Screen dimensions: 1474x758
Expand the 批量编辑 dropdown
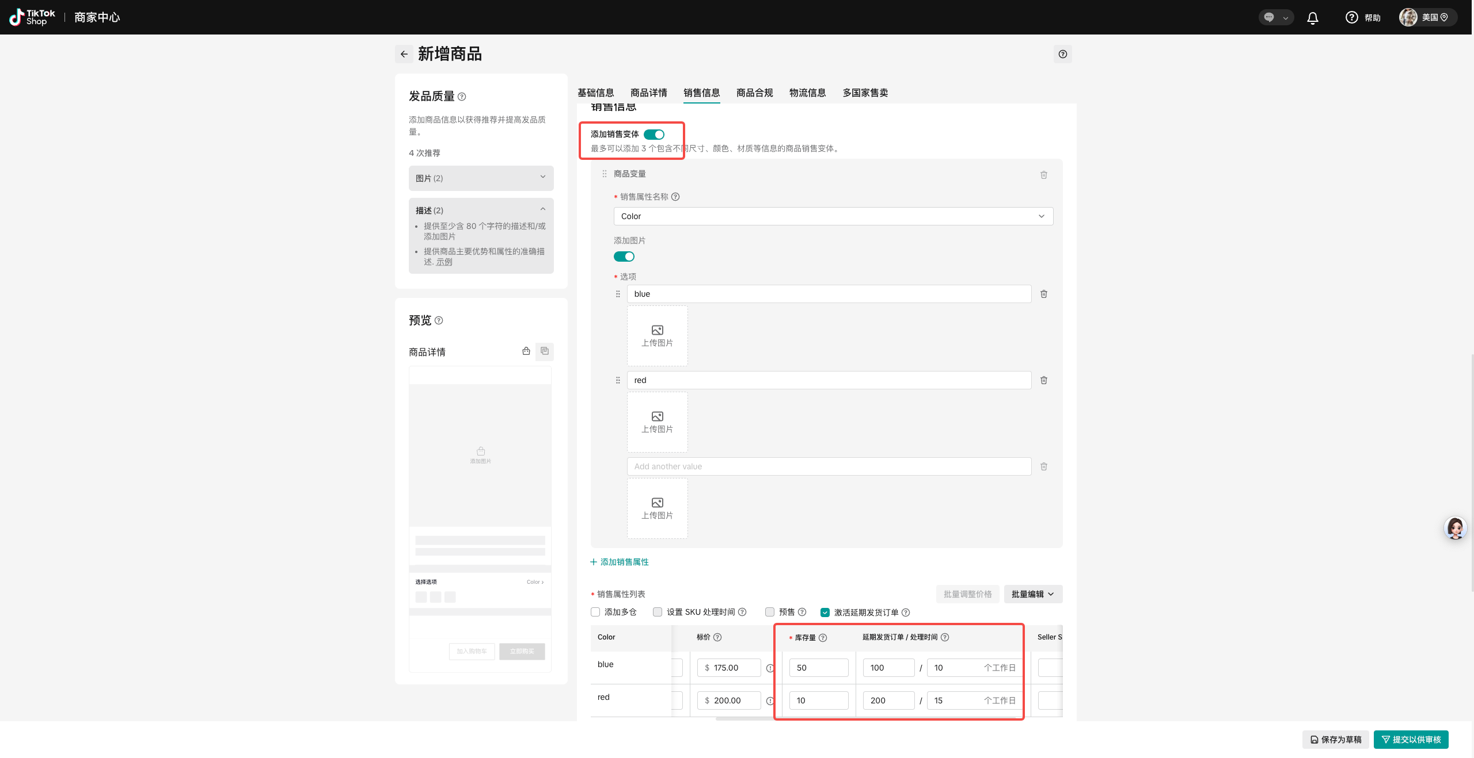(1032, 594)
